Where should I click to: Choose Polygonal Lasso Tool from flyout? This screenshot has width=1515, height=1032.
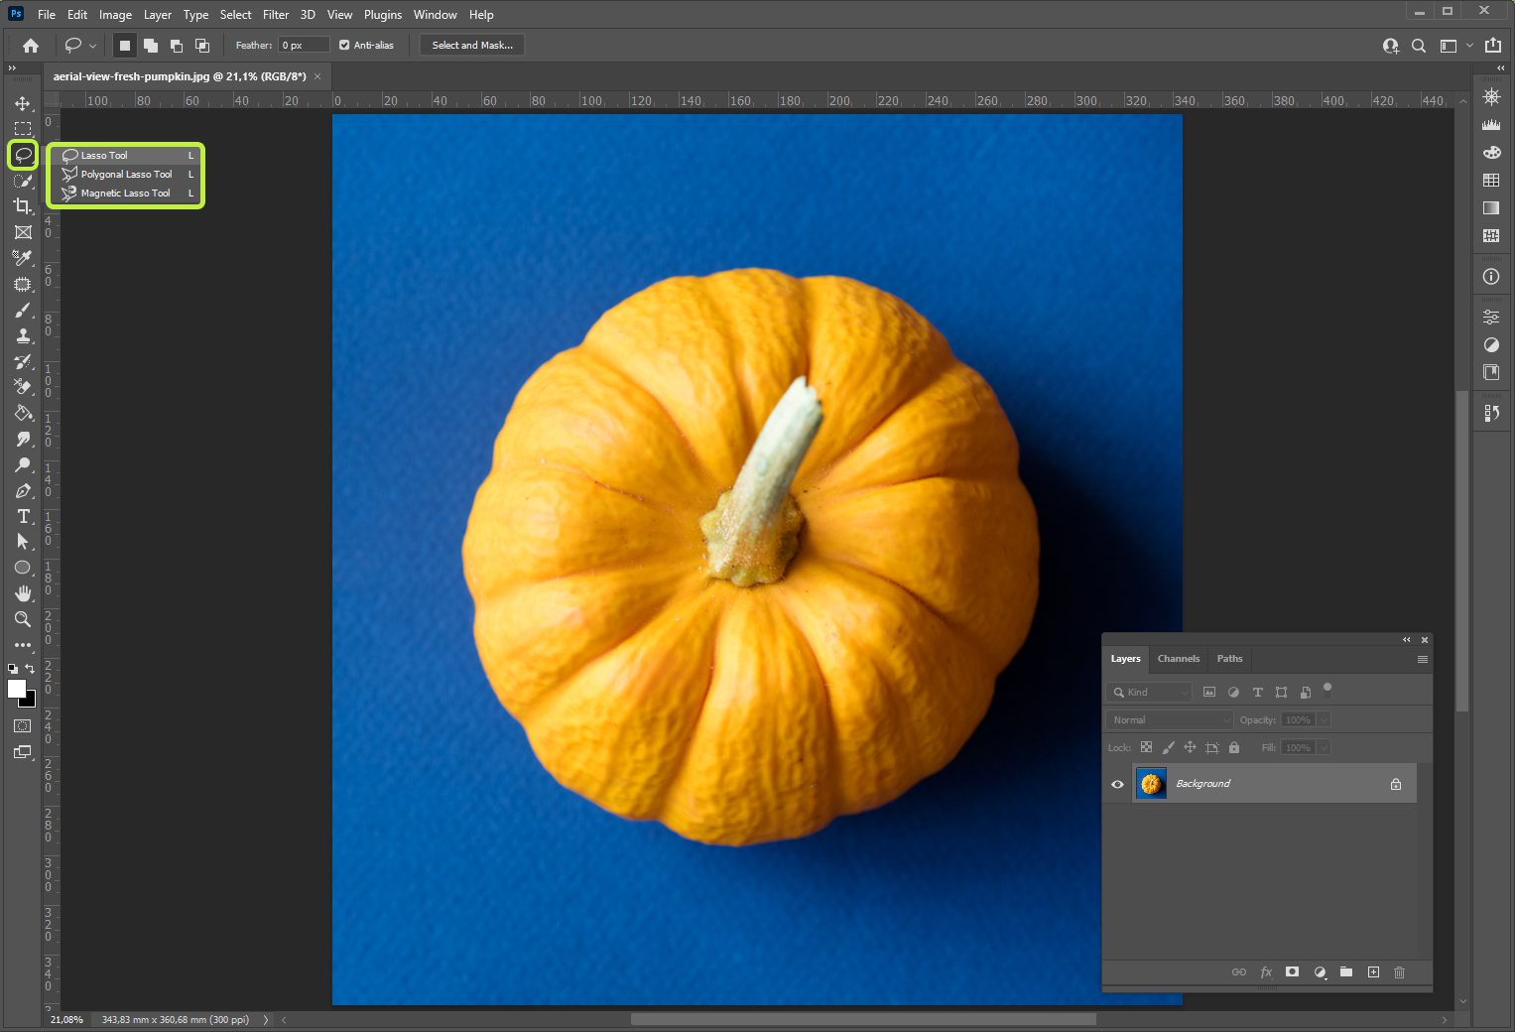tap(126, 175)
